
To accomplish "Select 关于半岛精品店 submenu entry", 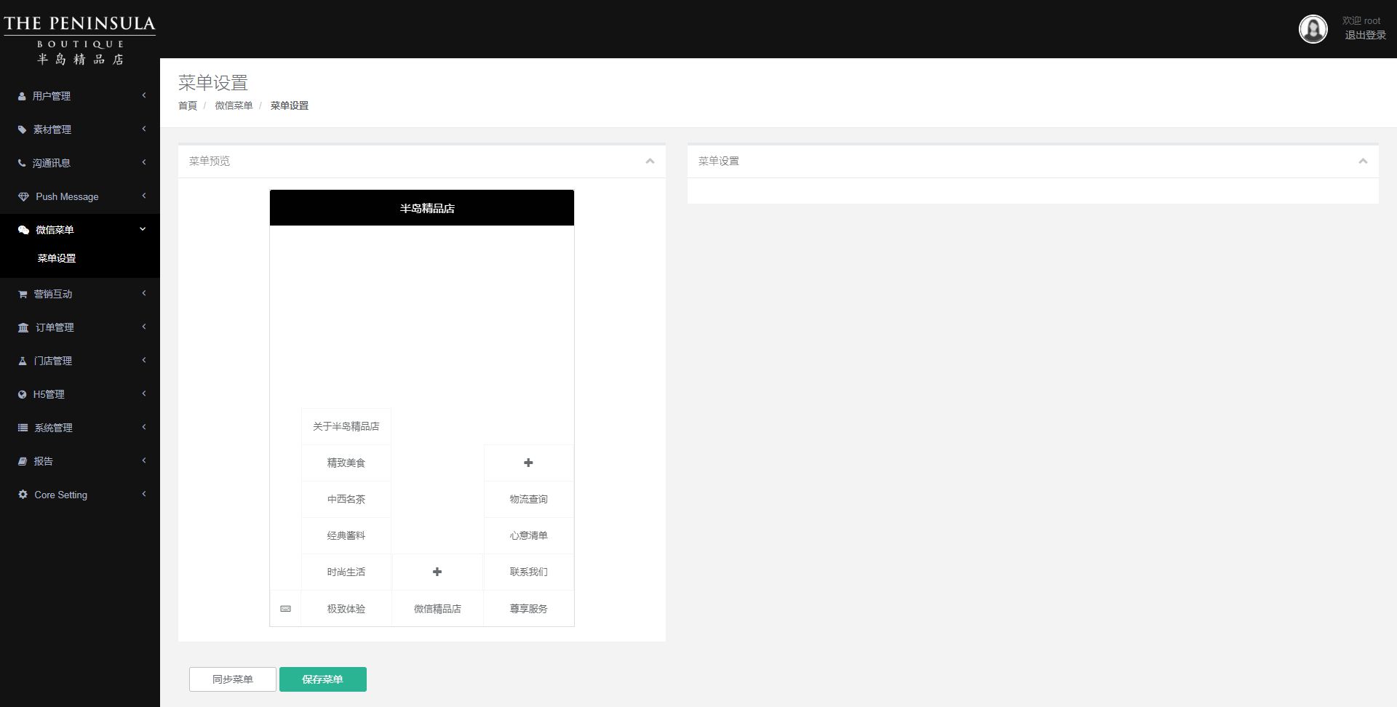I will pyautogui.click(x=346, y=426).
